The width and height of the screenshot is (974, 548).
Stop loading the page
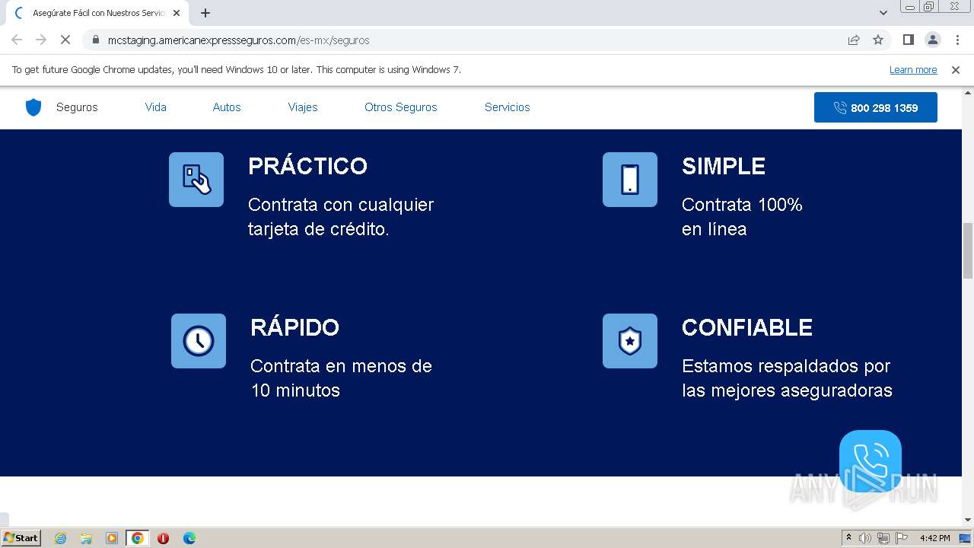[x=65, y=40]
